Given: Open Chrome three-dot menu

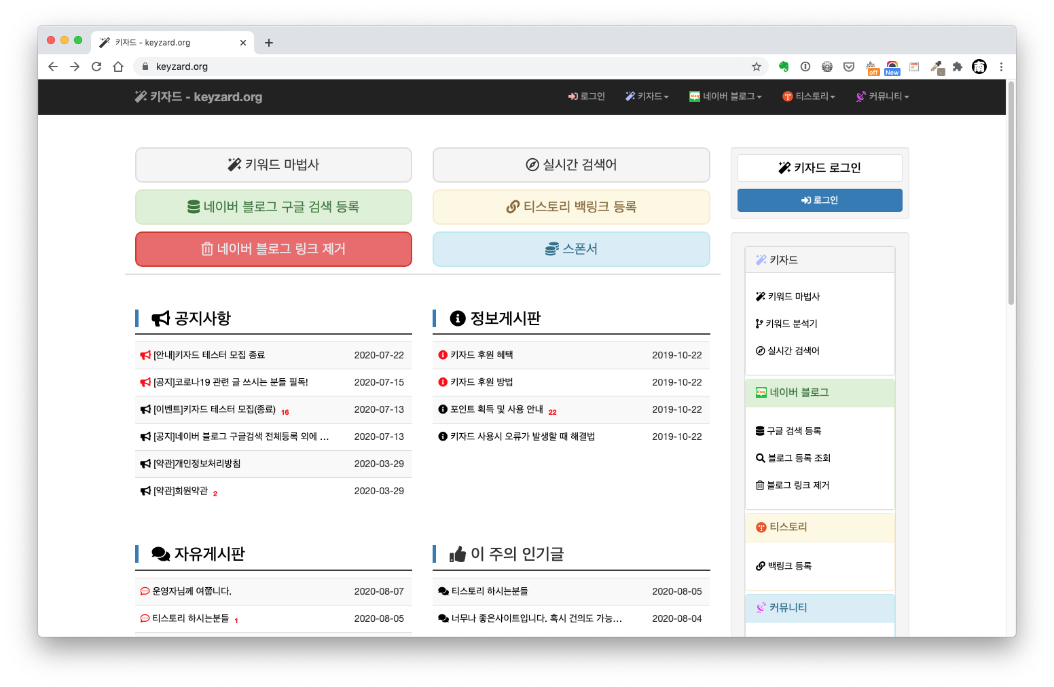Looking at the screenshot, I should [1001, 67].
